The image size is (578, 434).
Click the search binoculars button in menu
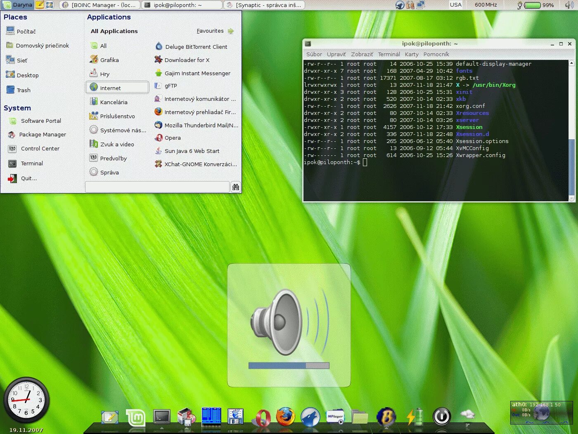236,187
